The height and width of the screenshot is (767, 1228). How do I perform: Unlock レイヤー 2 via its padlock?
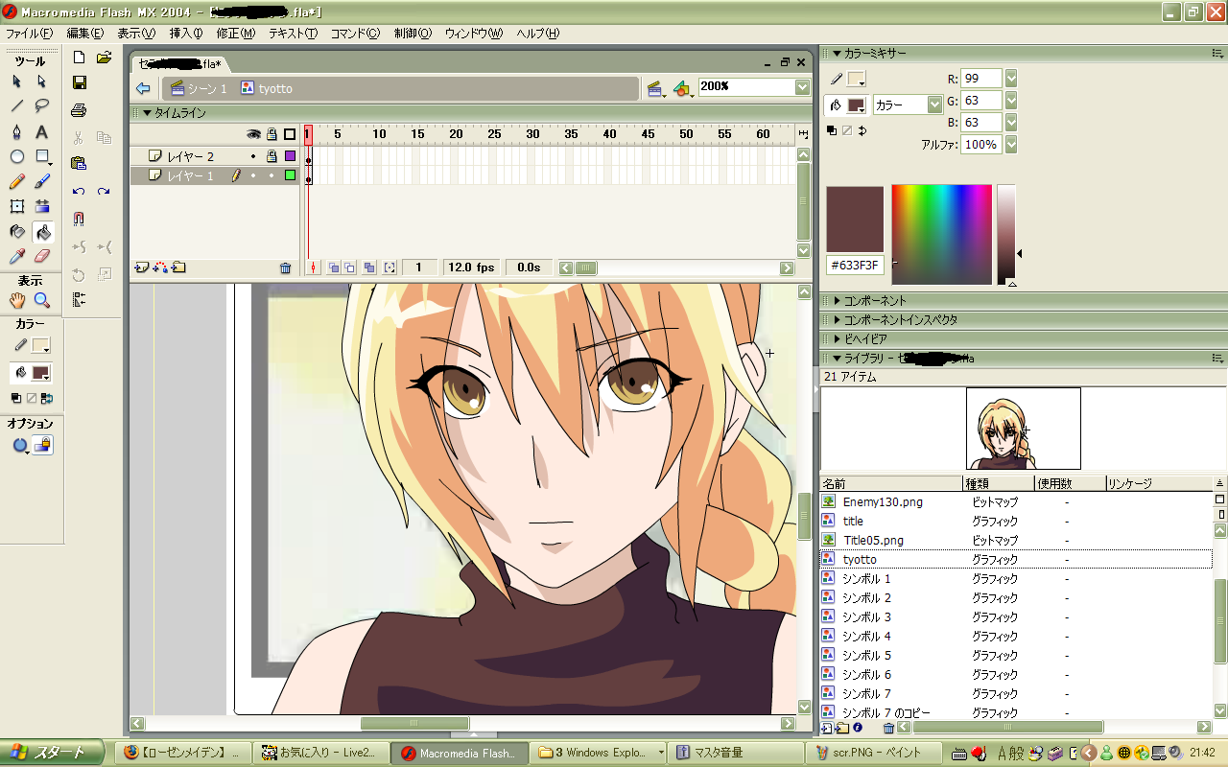[x=272, y=156]
